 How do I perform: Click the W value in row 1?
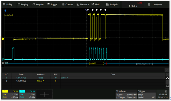(x=56, y=78)
